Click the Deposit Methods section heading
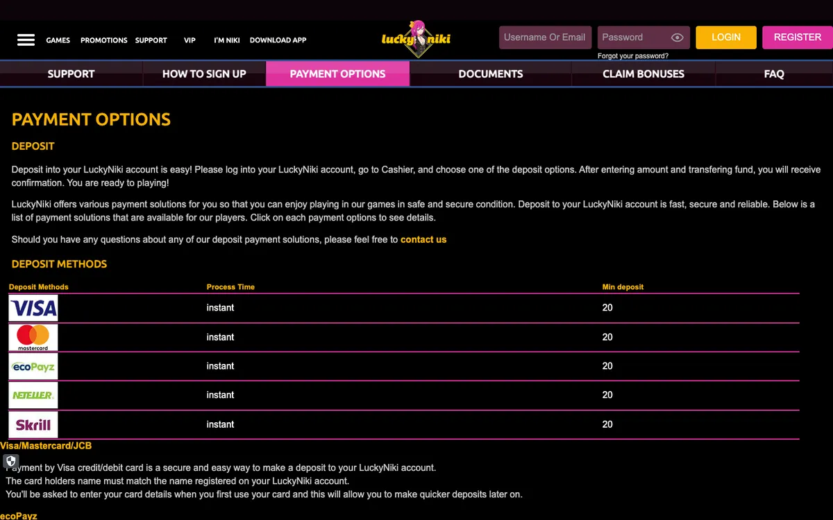The image size is (833, 520). 59,264
